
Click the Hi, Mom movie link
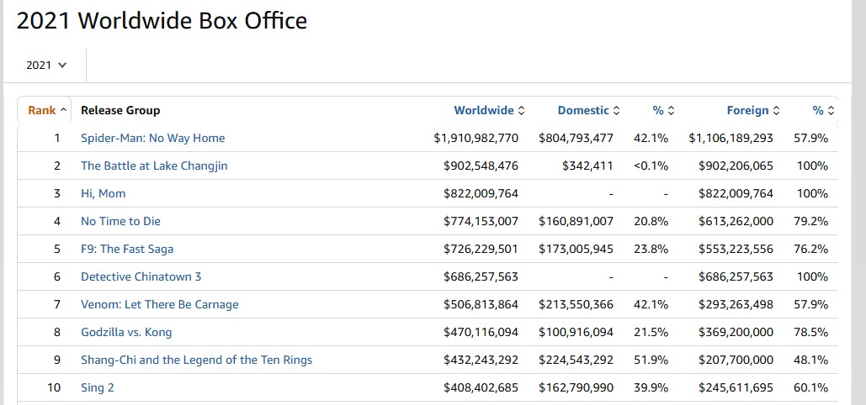click(x=103, y=193)
